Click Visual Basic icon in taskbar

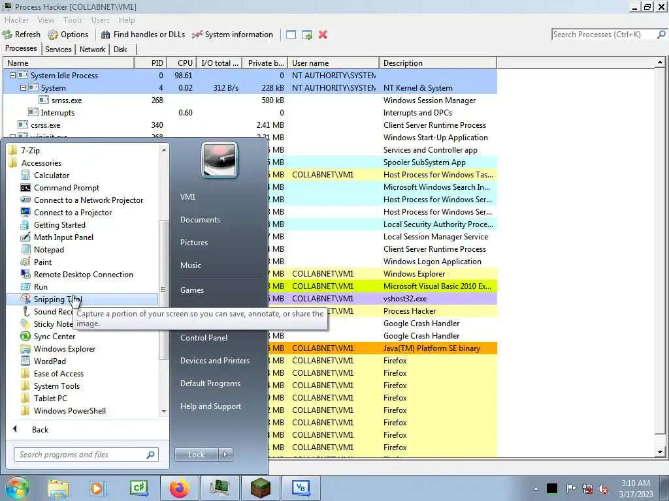point(301,488)
